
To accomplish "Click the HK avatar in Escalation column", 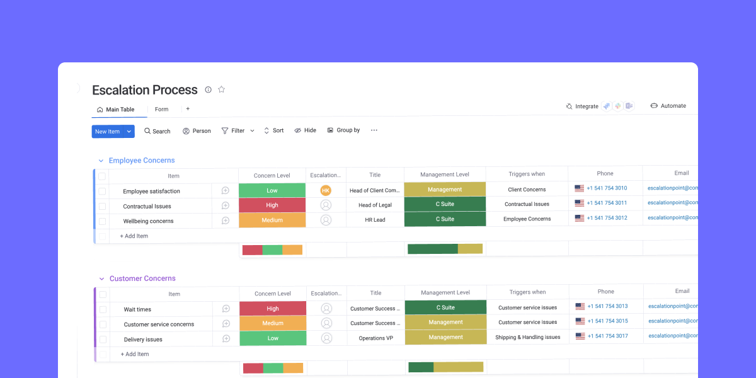I will pos(326,190).
